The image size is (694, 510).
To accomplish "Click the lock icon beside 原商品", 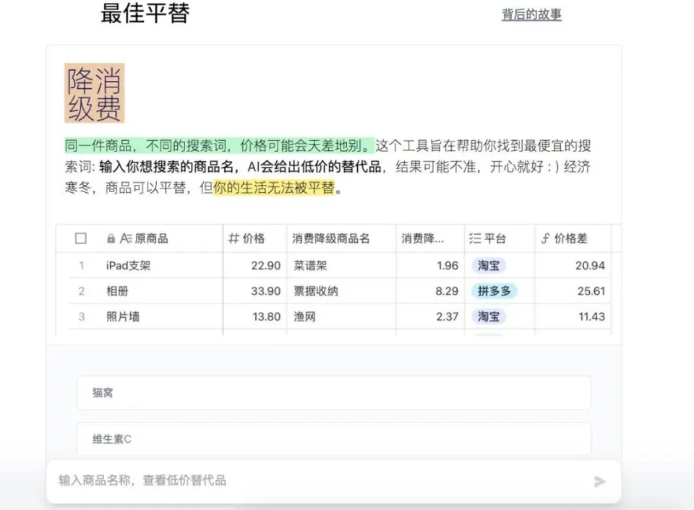I will click(x=111, y=238).
